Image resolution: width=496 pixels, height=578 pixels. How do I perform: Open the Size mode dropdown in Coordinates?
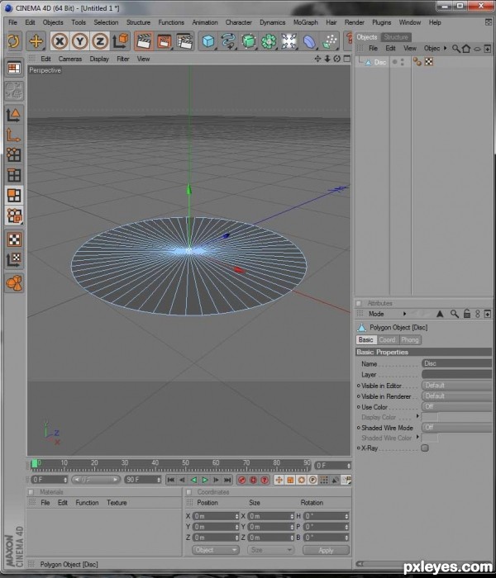pos(270,550)
